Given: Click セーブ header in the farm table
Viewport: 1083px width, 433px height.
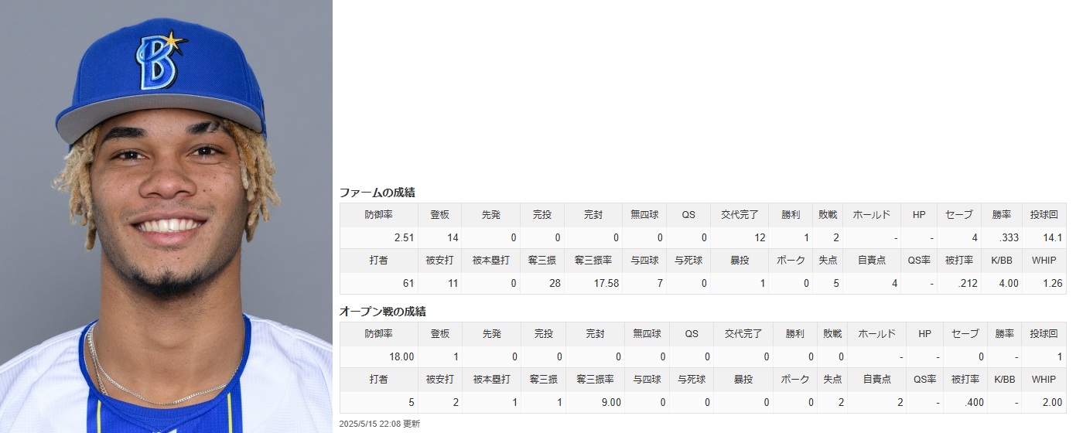Looking at the screenshot, I should pos(958,215).
